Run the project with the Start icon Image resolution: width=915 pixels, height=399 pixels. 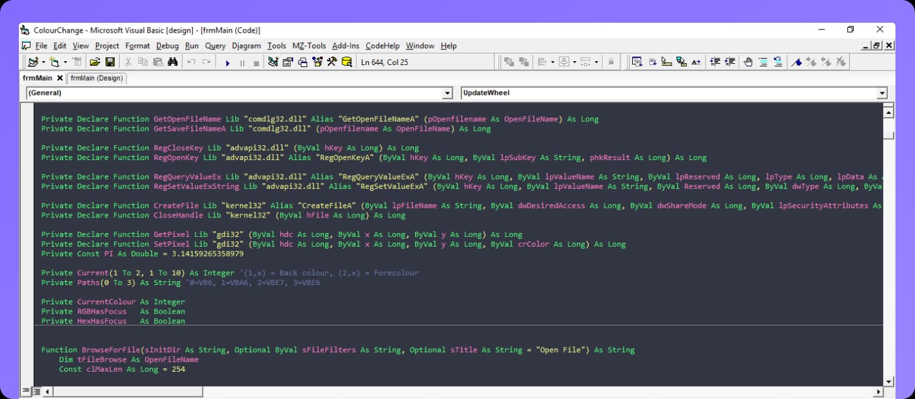[x=227, y=62]
